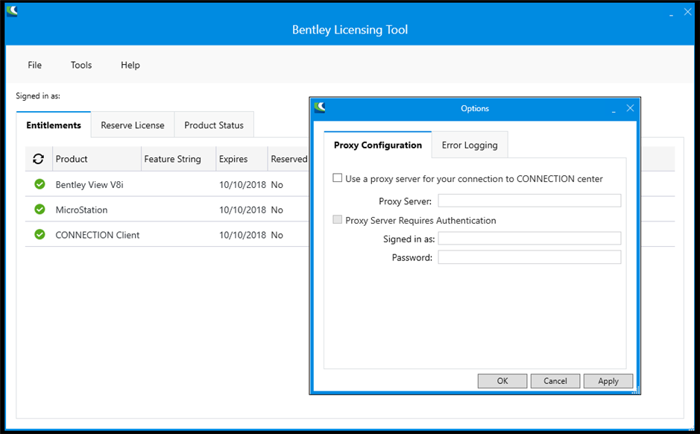Viewport: 700px width, 434px height.
Task: Click the Options dialog logo icon
Action: pyautogui.click(x=321, y=108)
